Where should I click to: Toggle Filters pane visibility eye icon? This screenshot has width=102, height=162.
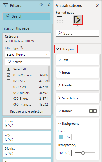tap(41, 5)
